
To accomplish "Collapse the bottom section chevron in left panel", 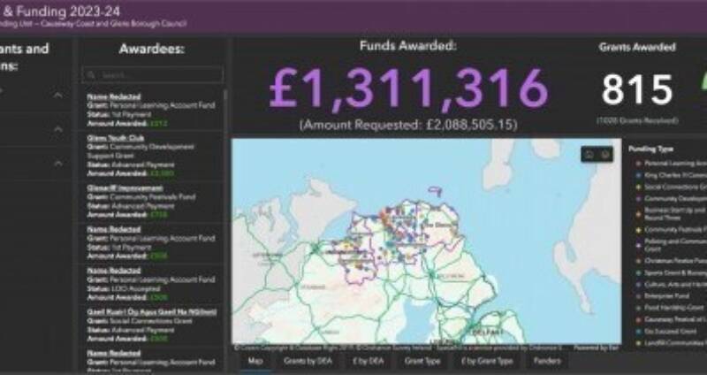I will (58, 164).
